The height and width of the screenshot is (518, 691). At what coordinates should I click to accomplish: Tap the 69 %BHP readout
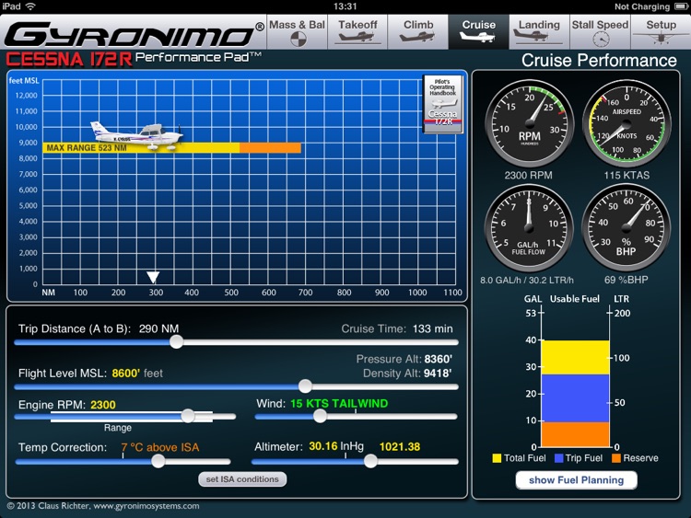pos(627,280)
